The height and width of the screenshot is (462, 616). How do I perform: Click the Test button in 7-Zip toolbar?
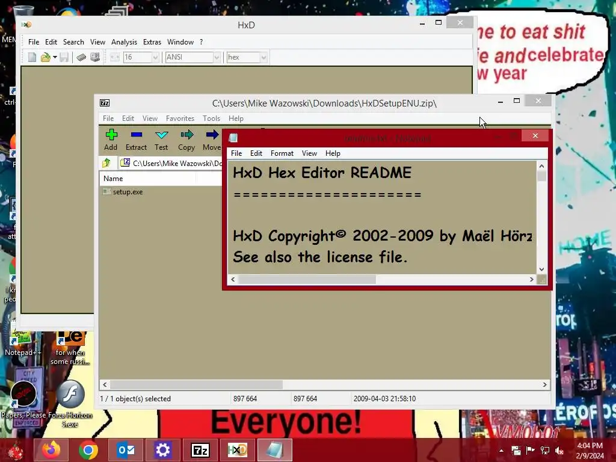point(161,140)
